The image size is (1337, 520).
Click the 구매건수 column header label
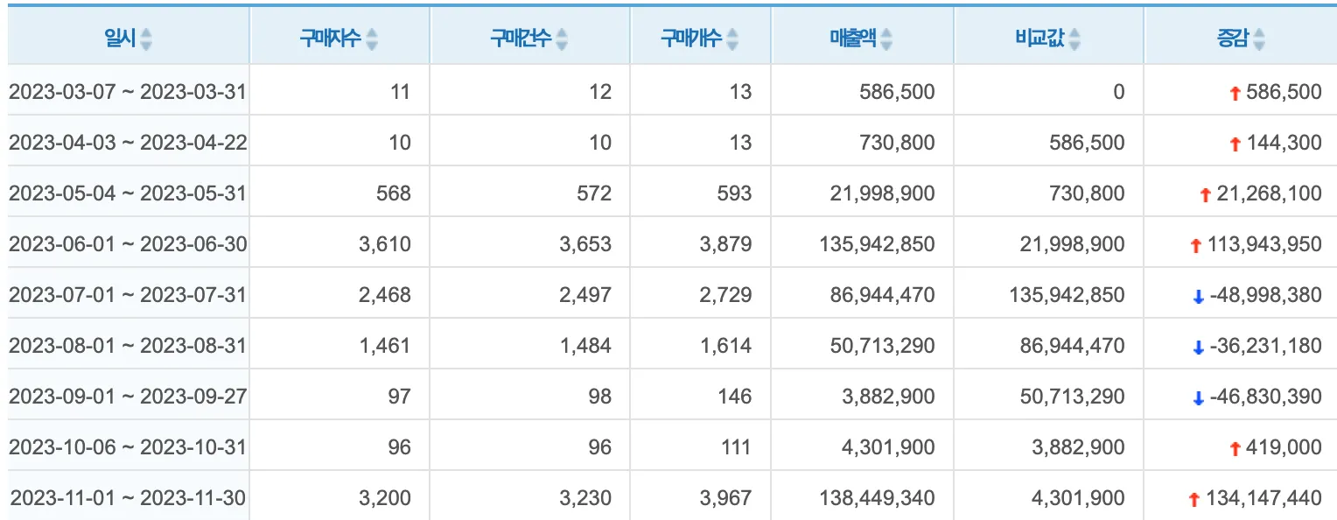[x=521, y=39]
